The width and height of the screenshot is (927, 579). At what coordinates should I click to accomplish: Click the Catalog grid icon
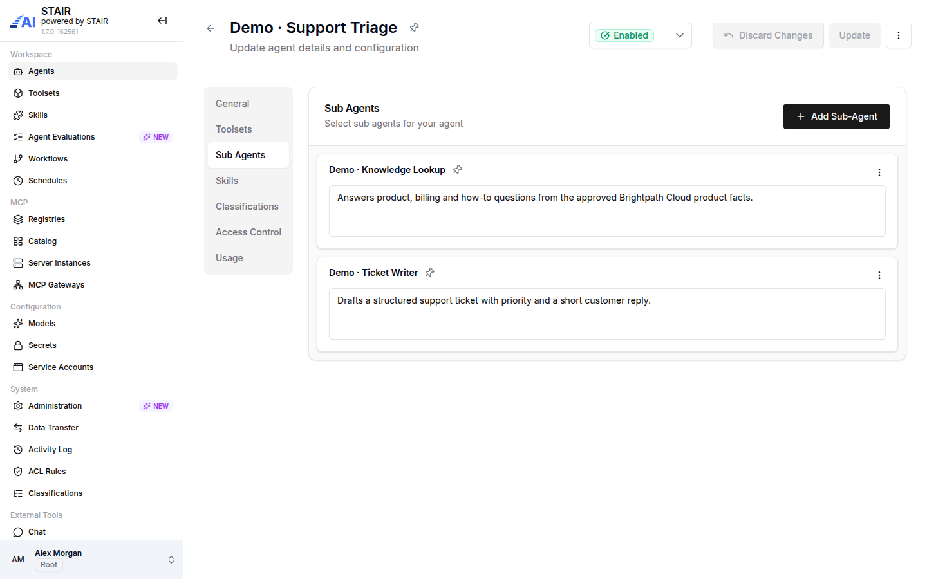[x=18, y=241]
